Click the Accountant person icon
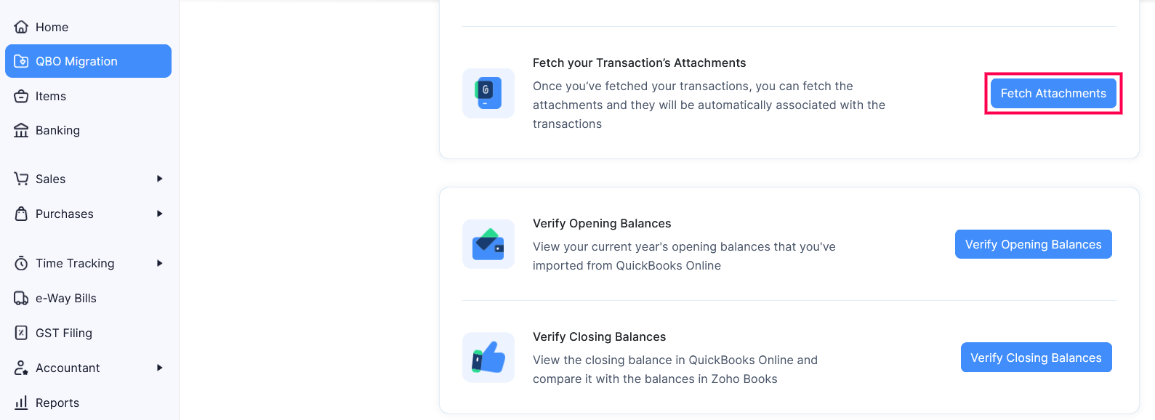Image resolution: width=1155 pixels, height=420 pixels. (x=22, y=368)
